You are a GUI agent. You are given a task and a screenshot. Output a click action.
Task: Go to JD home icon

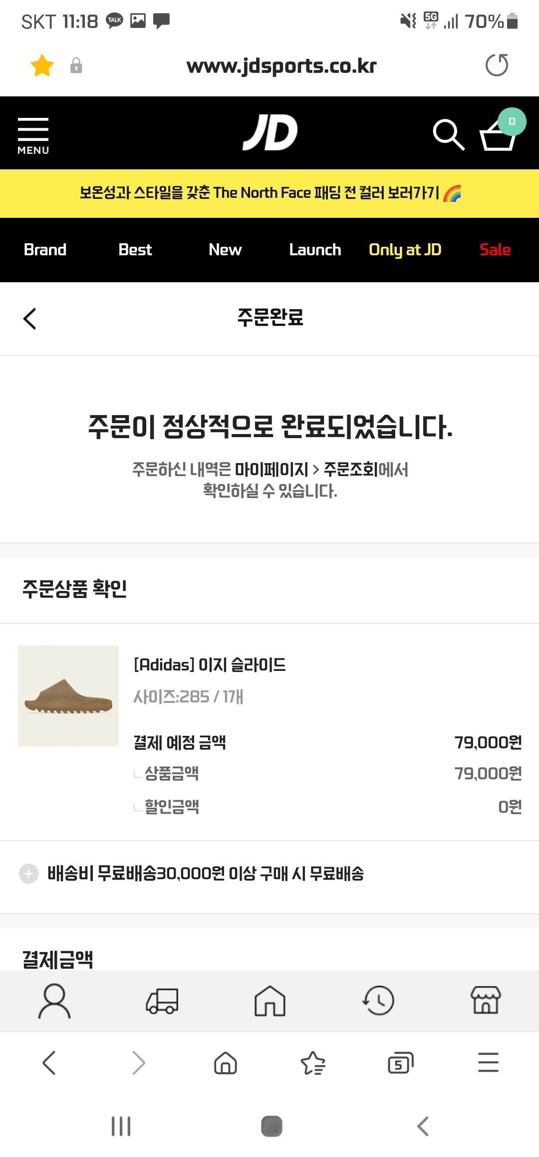(x=270, y=1001)
